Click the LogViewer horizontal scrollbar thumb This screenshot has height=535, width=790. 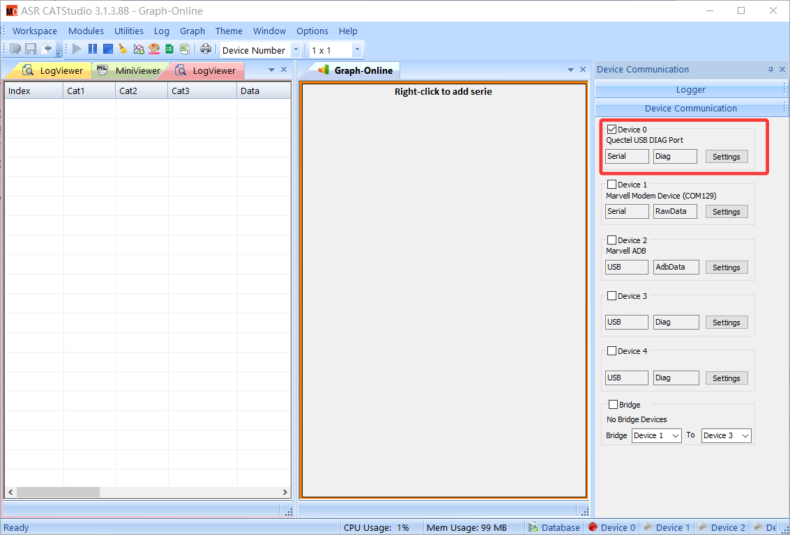[58, 492]
